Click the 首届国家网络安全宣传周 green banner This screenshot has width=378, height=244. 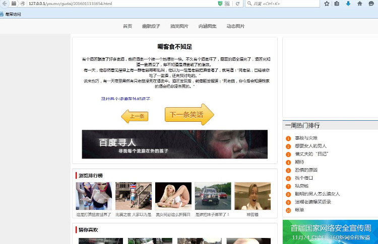pos(330,232)
